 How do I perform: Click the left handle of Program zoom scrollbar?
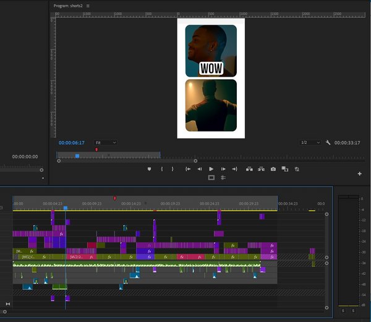(x=59, y=161)
